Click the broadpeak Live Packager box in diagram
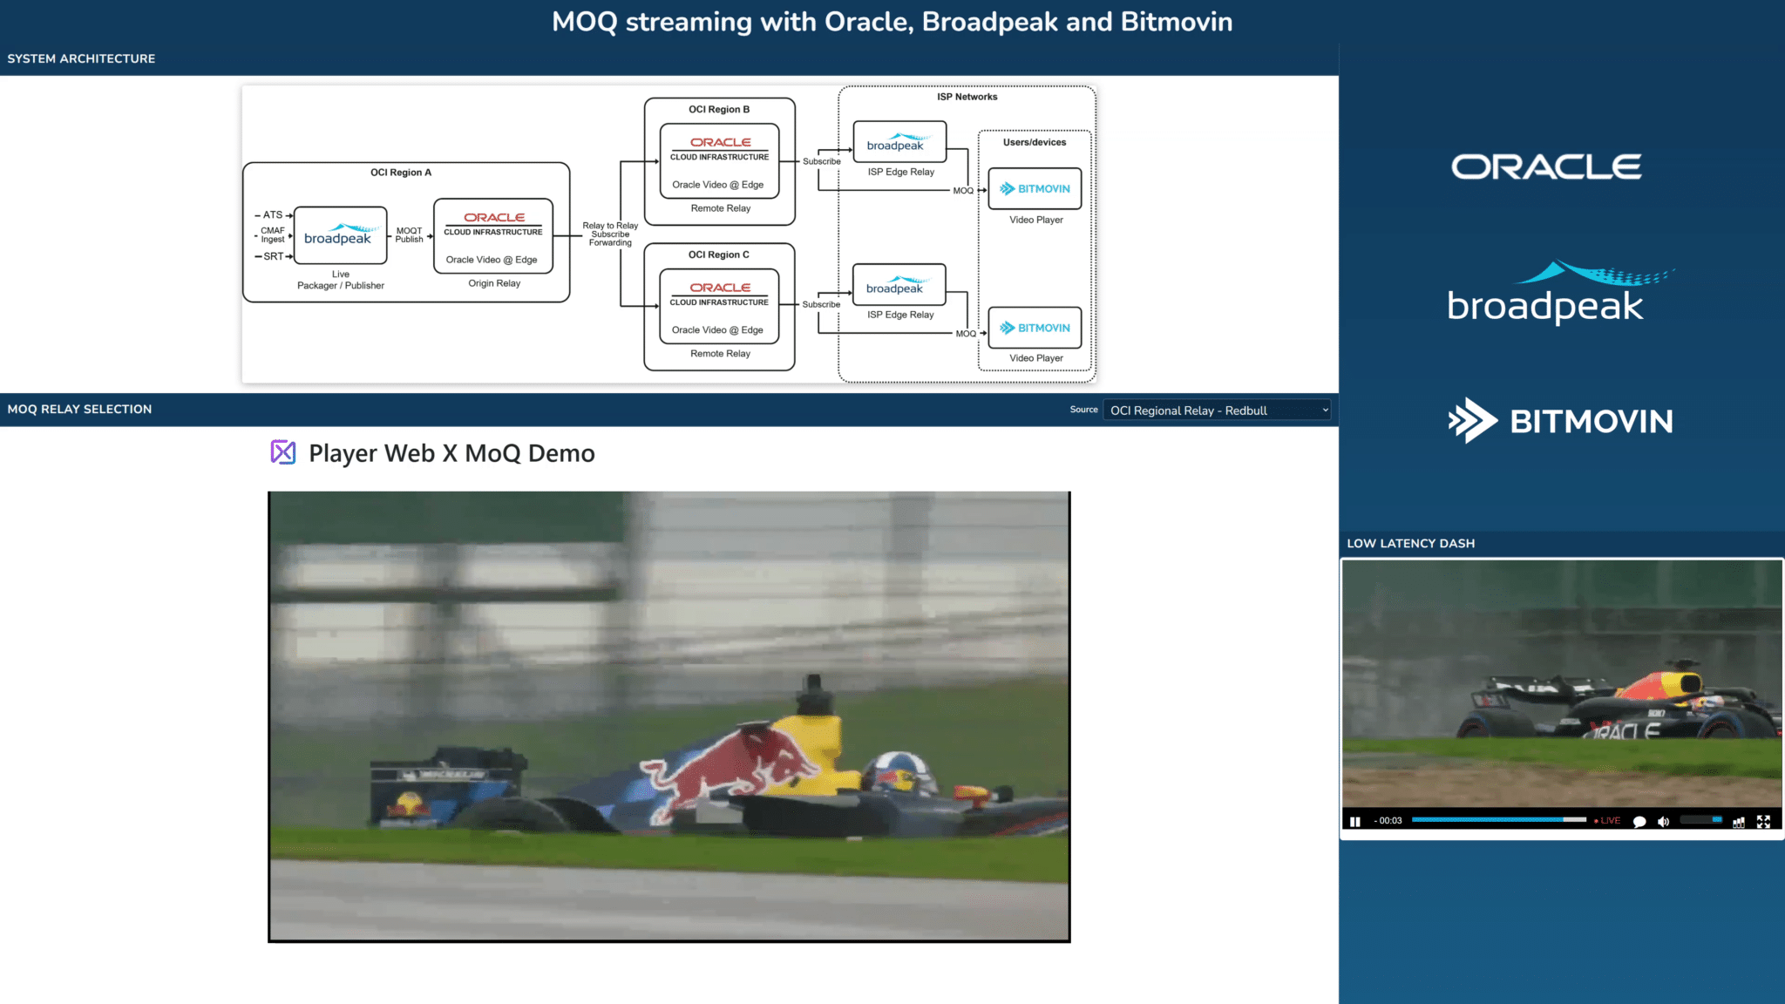Screen dimensions: 1785x1004 click(x=341, y=235)
